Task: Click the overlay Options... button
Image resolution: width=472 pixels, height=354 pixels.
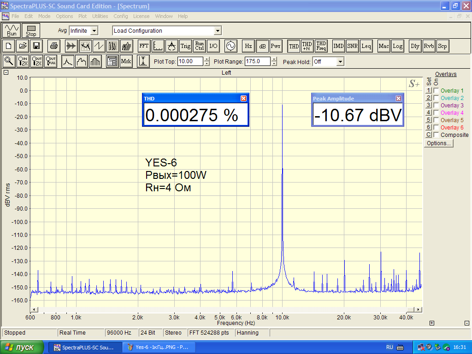Action: 439,143
